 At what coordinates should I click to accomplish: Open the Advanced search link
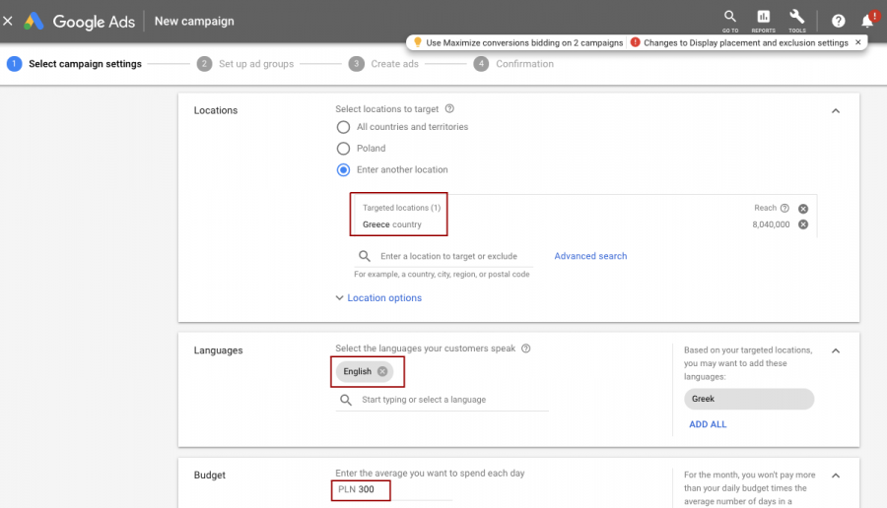(590, 256)
